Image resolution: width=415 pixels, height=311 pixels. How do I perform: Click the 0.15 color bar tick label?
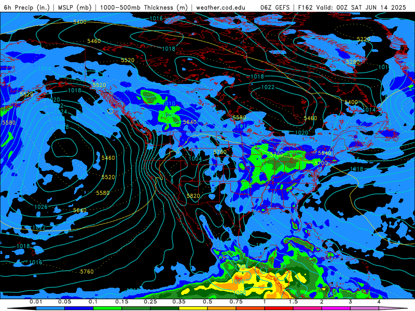click(x=122, y=302)
